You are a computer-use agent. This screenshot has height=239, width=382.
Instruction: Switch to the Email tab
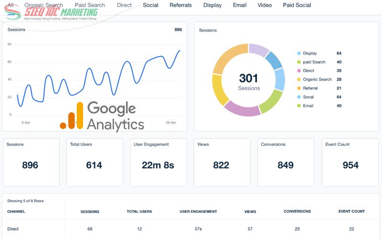240,5
